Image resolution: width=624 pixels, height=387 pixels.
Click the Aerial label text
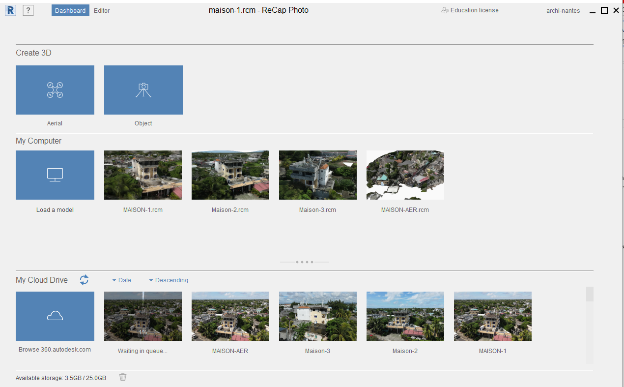click(55, 123)
